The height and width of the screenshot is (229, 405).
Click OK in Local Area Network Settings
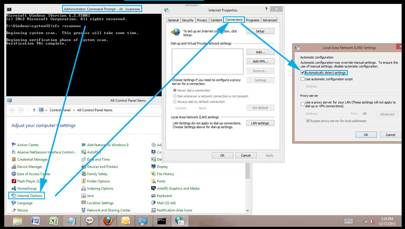pos(366,135)
